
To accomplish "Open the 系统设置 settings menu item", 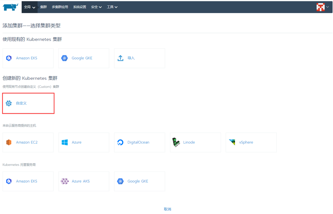I will (80, 7).
